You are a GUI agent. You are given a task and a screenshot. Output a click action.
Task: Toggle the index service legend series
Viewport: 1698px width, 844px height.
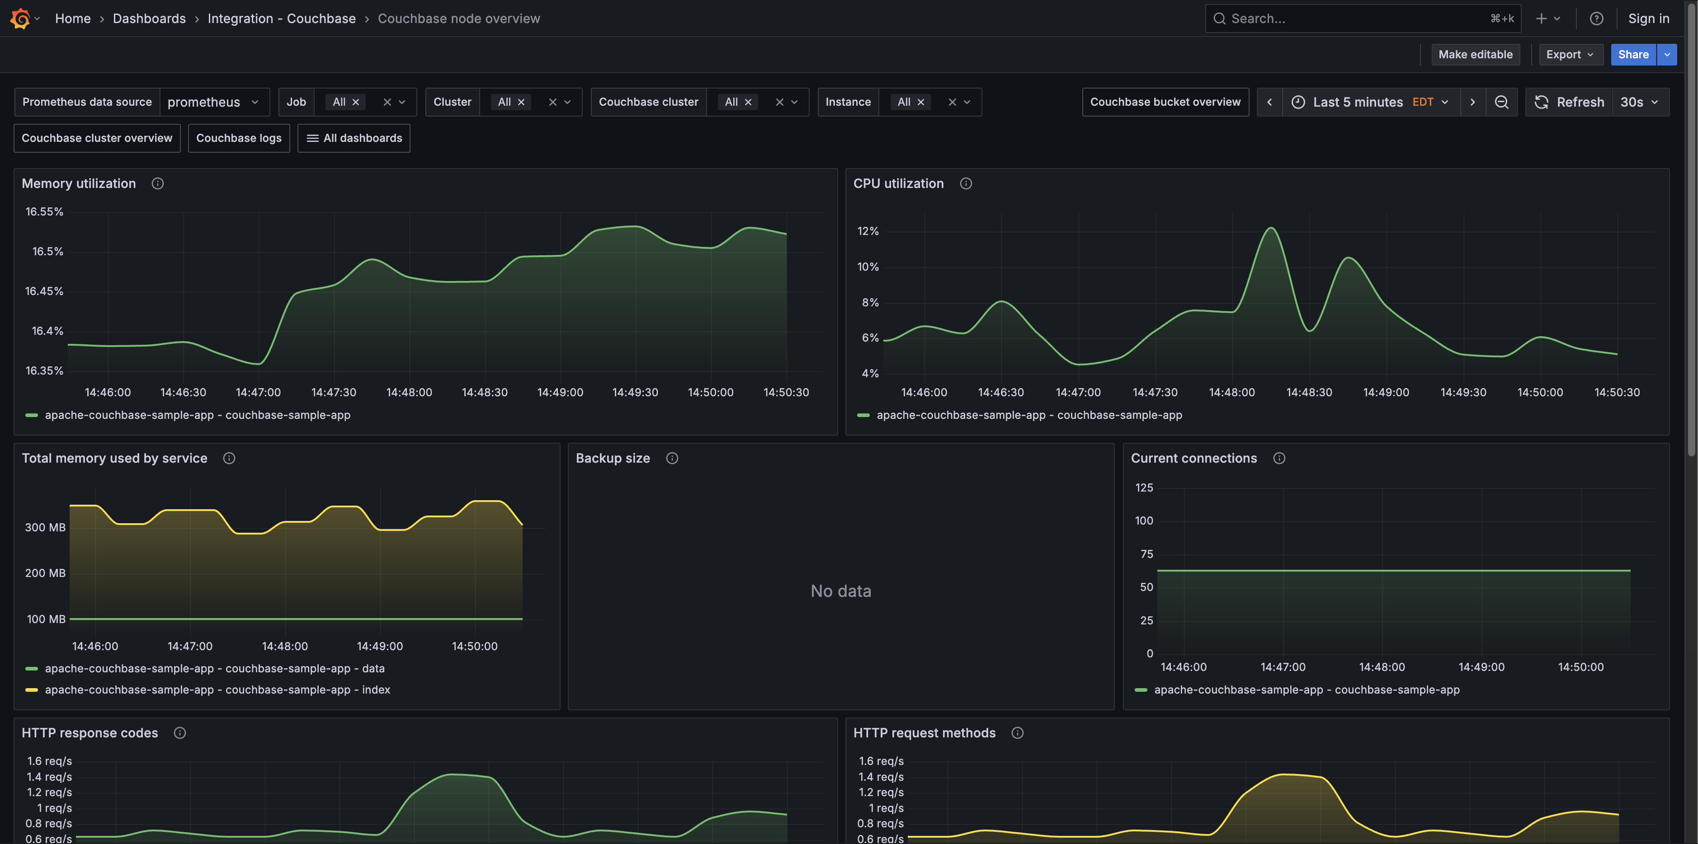click(x=217, y=690)
